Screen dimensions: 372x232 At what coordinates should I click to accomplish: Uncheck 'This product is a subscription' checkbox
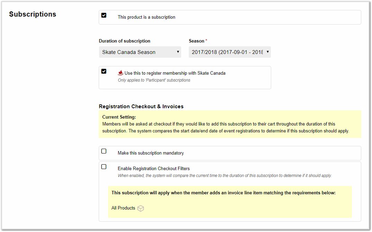(x=104, y=16)
